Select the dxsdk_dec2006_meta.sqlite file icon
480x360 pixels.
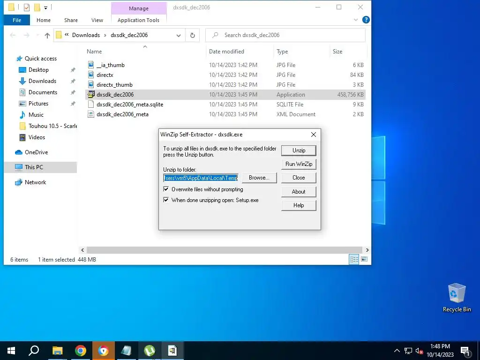click(x=91, y=104)
